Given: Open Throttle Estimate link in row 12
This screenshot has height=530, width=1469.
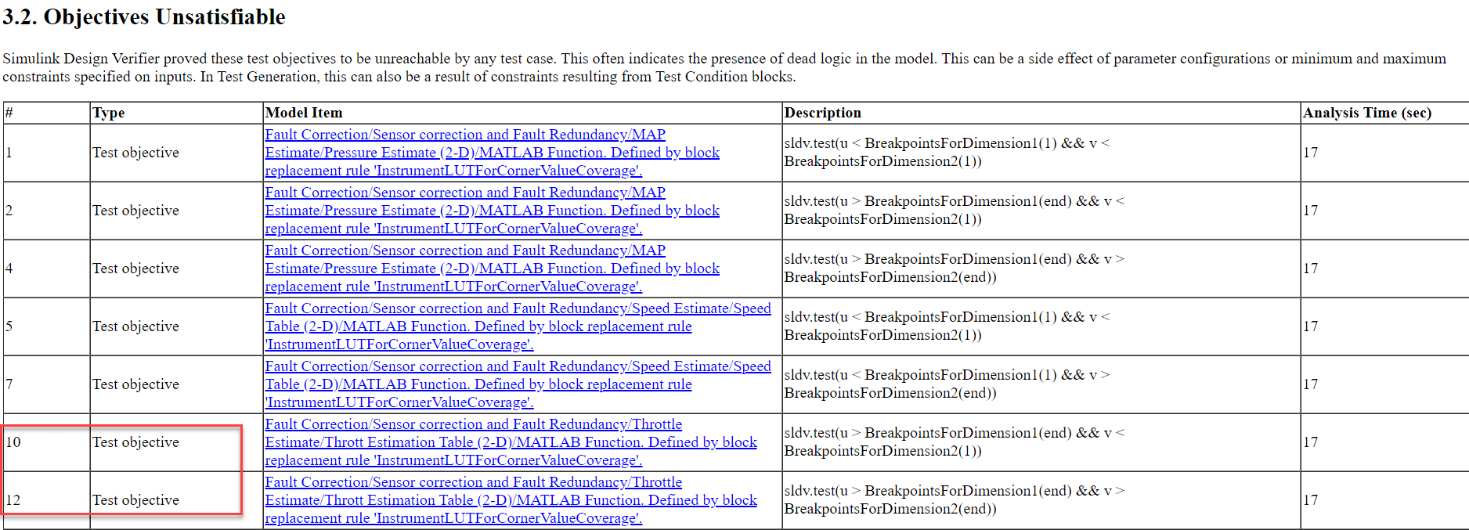Looking at the screenshot, I should click(511, 500).
